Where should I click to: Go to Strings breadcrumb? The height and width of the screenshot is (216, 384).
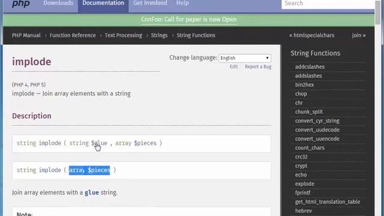[x=159, y=35]
